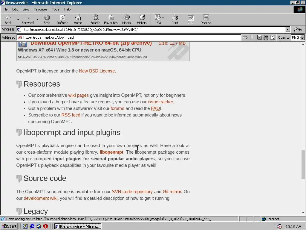Go to the Home page

(78, 19)
